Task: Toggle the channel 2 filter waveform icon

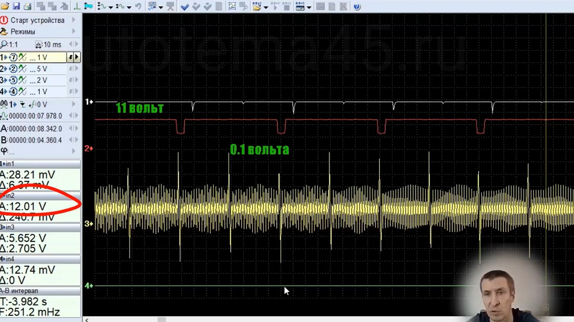Action: 23,69
